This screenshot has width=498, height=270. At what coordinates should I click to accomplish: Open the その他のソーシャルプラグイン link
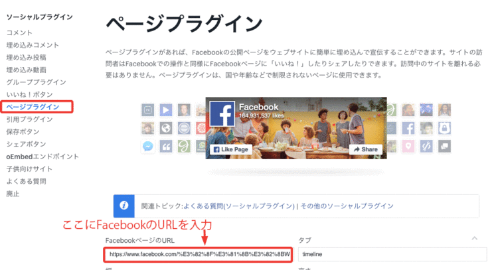(347, 206)
